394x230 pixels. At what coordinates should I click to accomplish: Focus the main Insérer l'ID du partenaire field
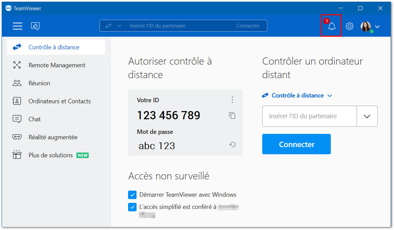coord(309,116)
